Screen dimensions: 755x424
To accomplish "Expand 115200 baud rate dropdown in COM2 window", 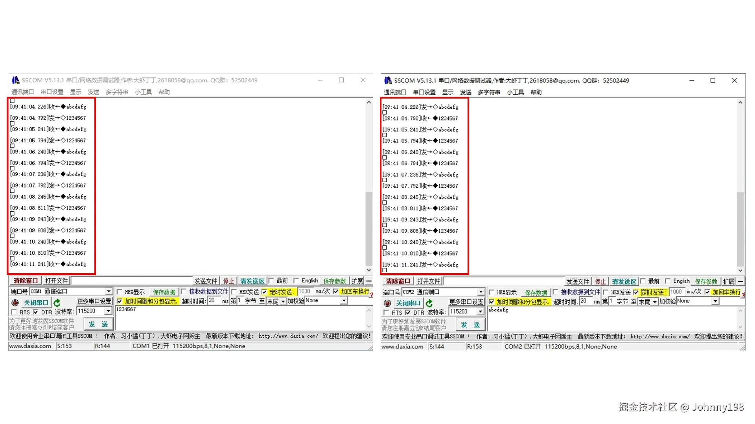I will 480,312.
